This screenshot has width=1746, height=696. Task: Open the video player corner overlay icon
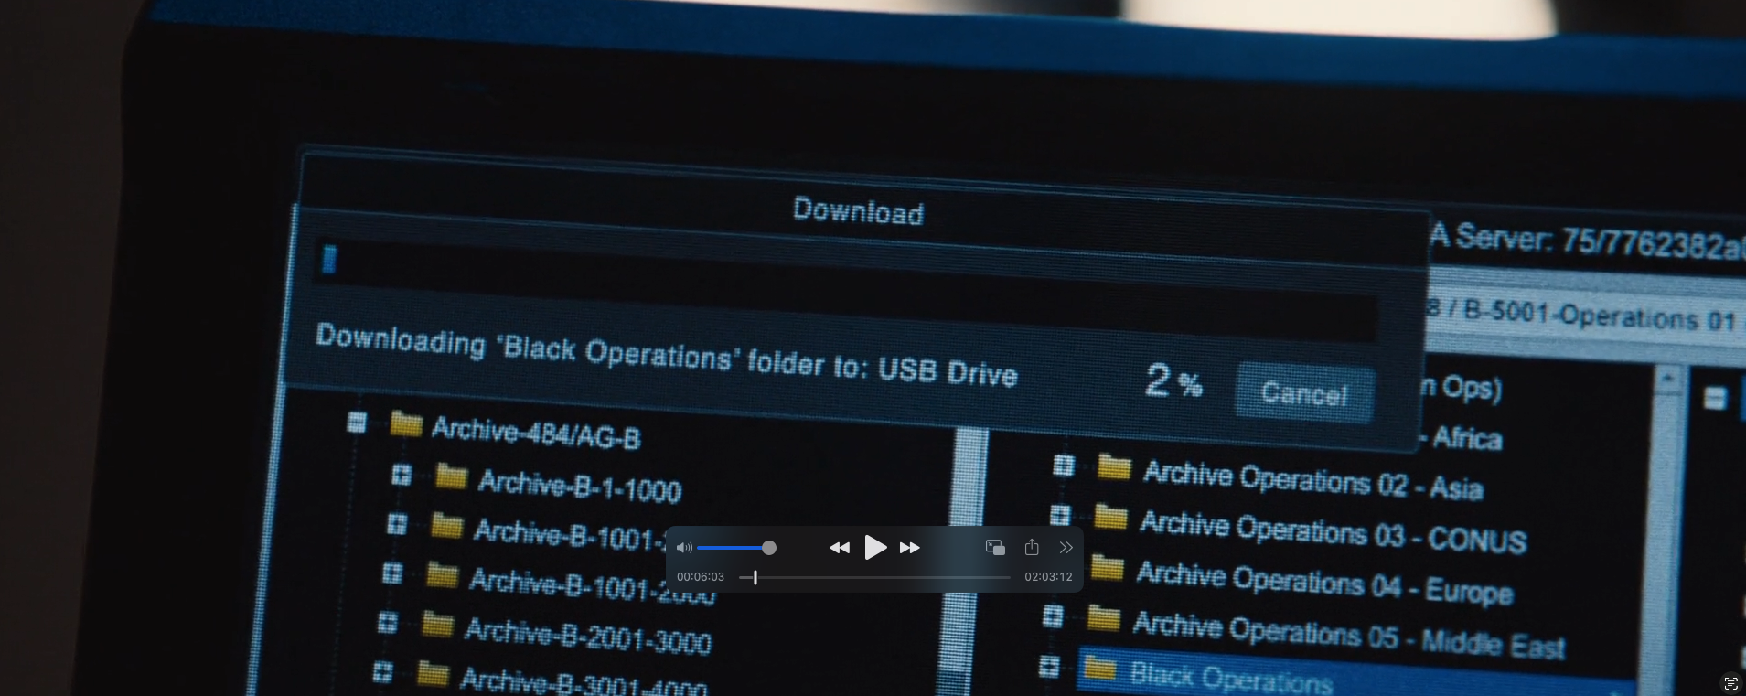point(1730,683)
